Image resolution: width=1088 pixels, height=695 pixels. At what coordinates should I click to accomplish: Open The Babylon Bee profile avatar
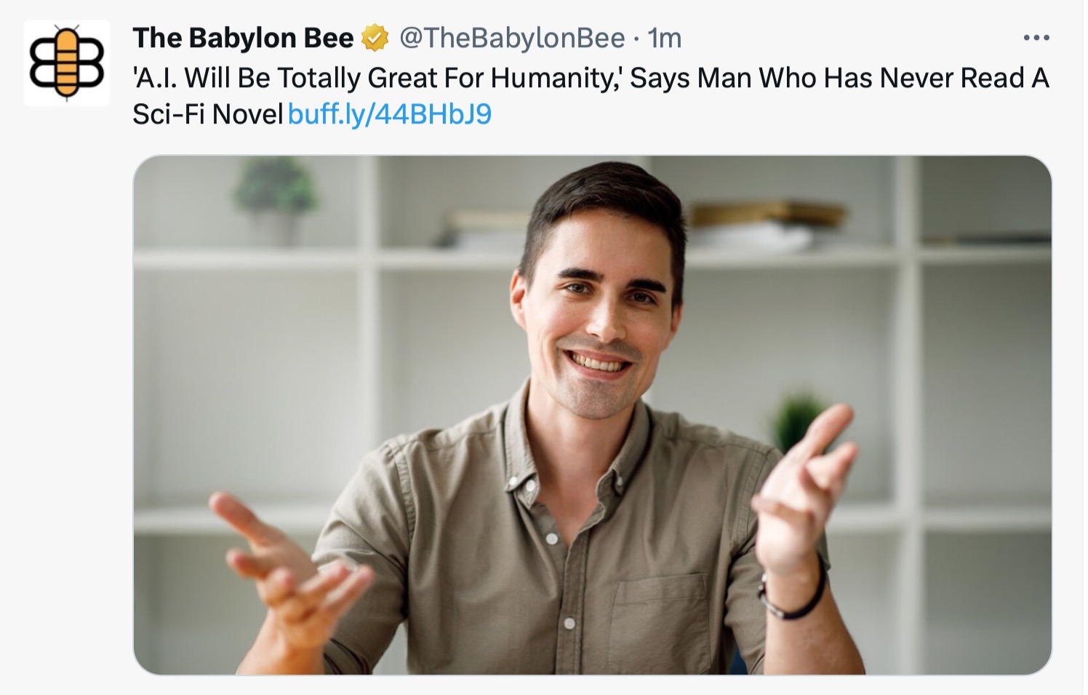[x=67, y=63]
